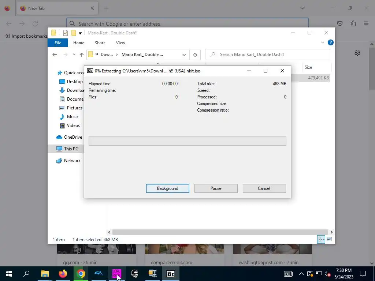
Task: Open Videos in navigation pane
Action: 70,125
